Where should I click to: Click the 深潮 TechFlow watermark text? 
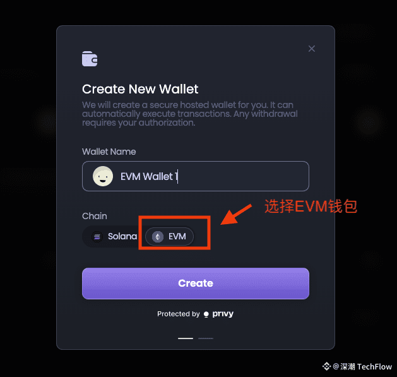[366, 367]
